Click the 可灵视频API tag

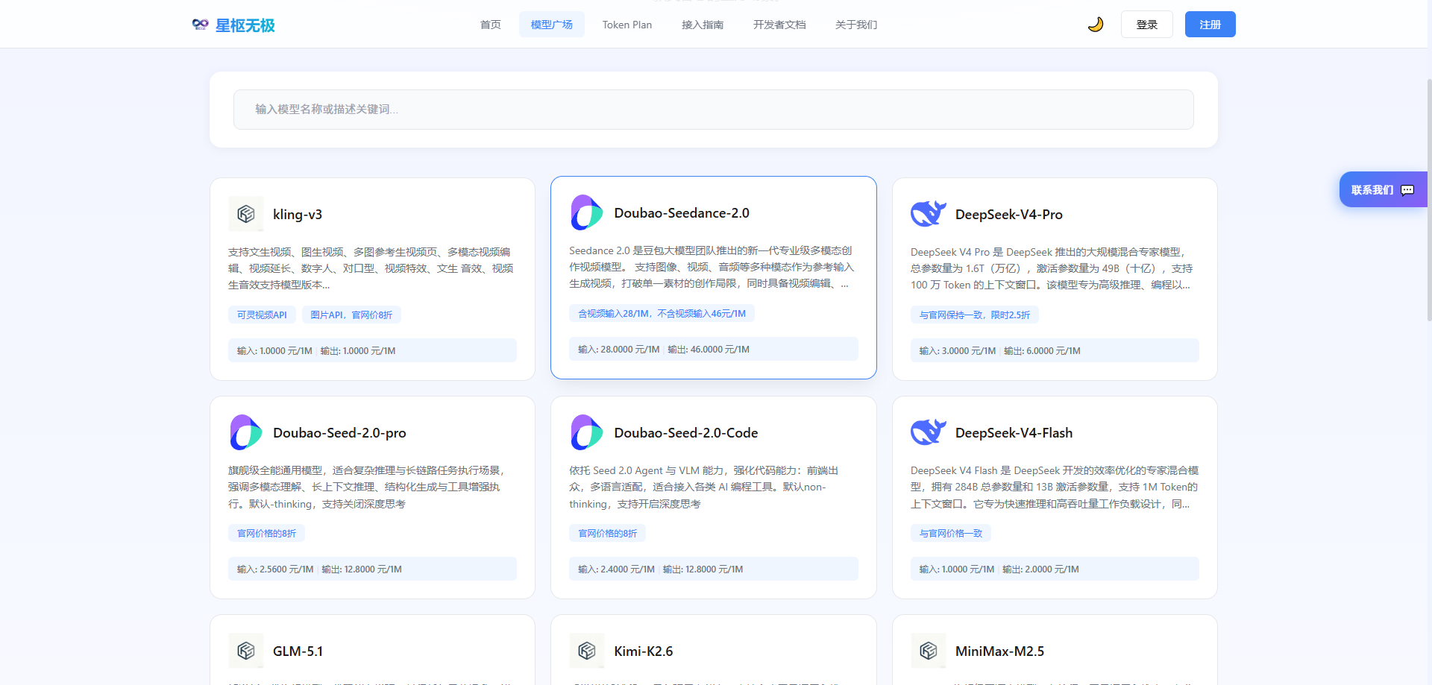click(262, 315)
